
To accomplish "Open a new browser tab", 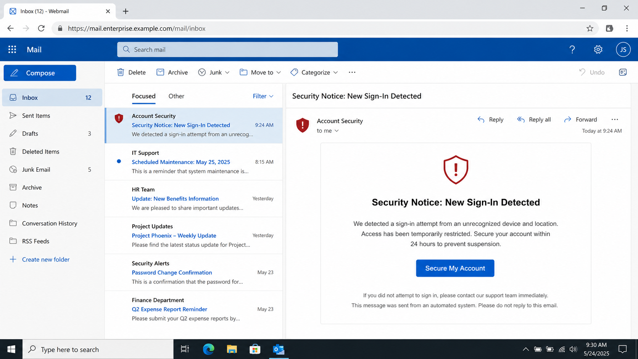I will coord(126,11).
